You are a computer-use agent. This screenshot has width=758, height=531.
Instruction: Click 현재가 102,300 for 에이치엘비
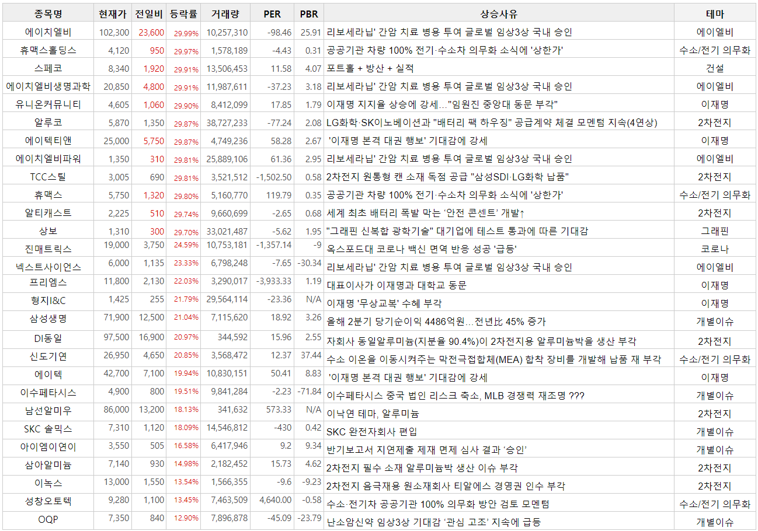click(114, 33)
